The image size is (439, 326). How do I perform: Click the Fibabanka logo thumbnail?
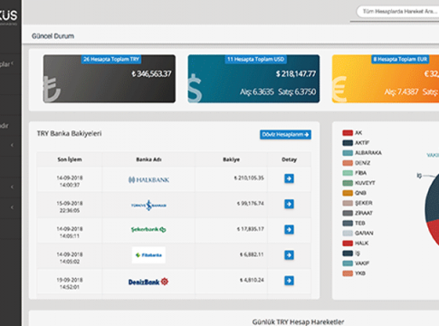click(148, 255)
